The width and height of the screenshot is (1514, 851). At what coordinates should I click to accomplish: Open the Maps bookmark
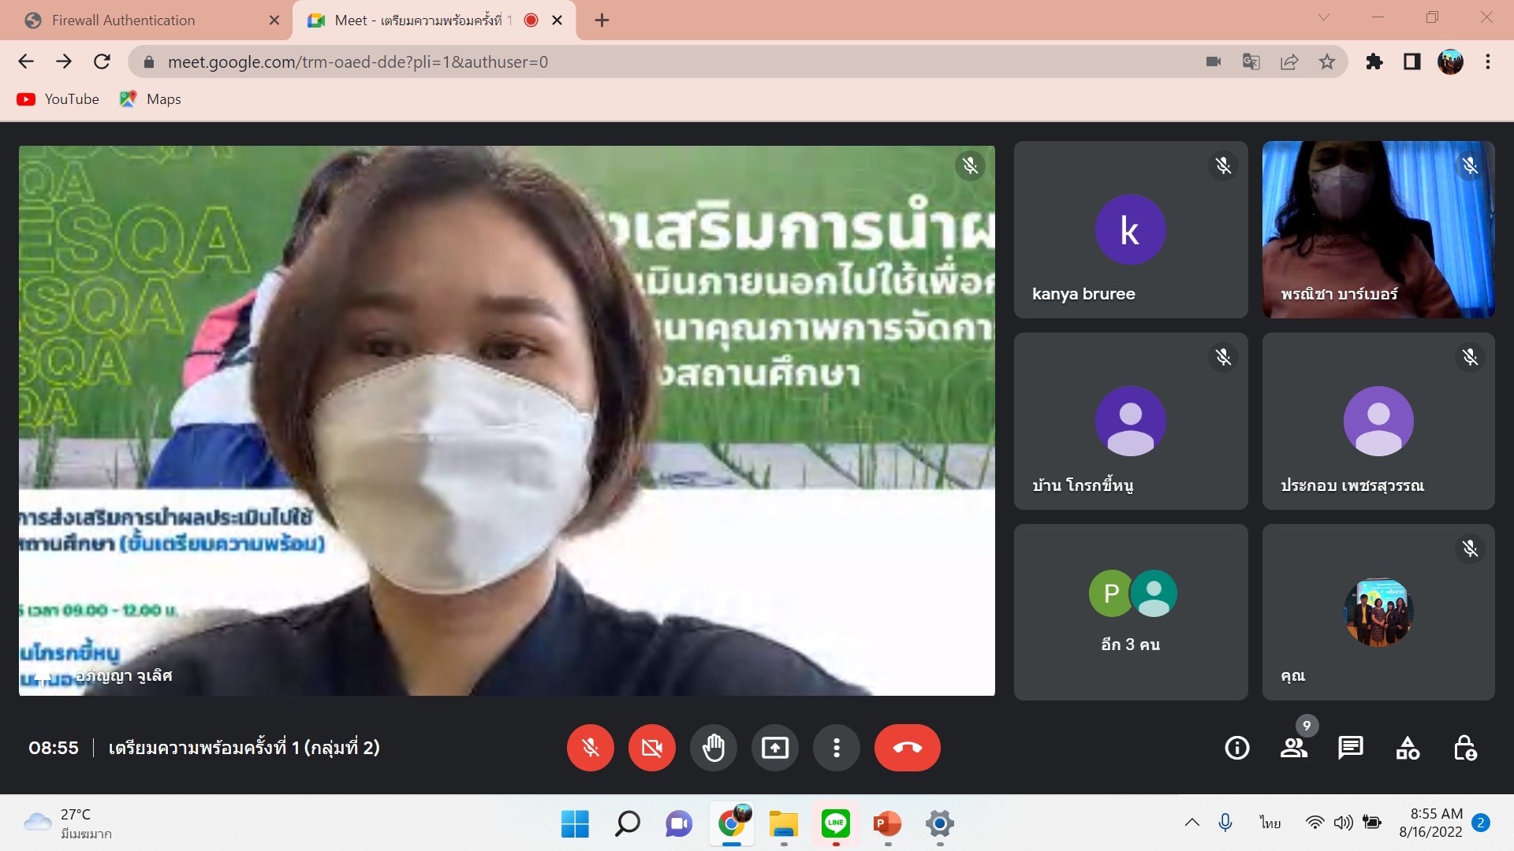pyautogui.click(x=151, y=98)
